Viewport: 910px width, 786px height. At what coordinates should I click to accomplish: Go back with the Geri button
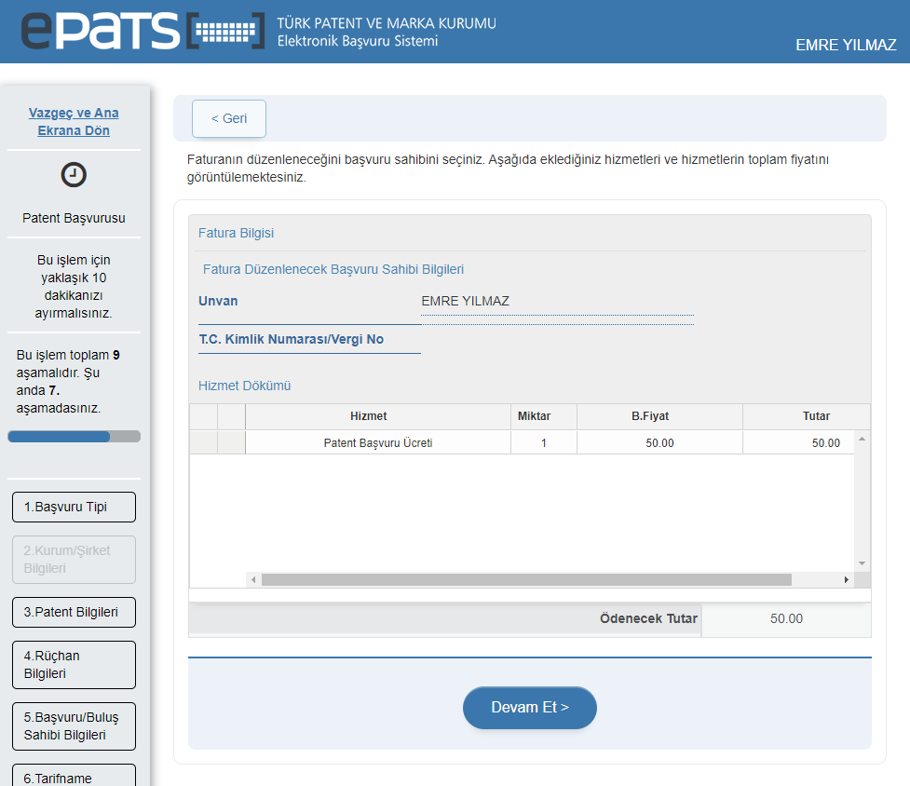(x=229, y=118)
